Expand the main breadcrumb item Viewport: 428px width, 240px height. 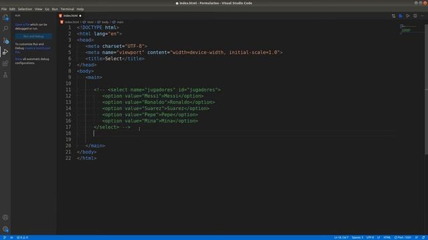point(120,22)
